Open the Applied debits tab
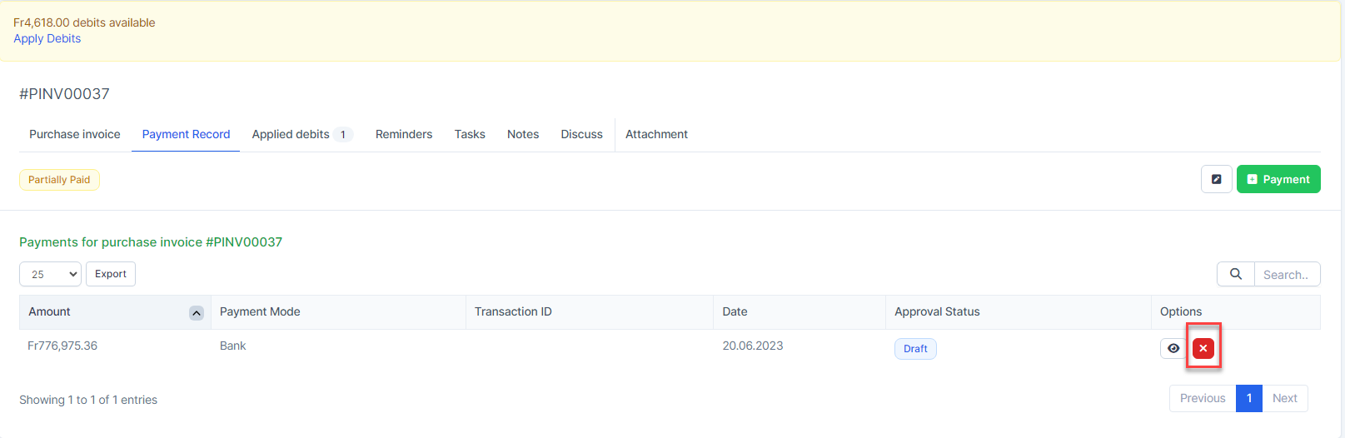This screenshot has height=438, width=1345. point(291,134)
